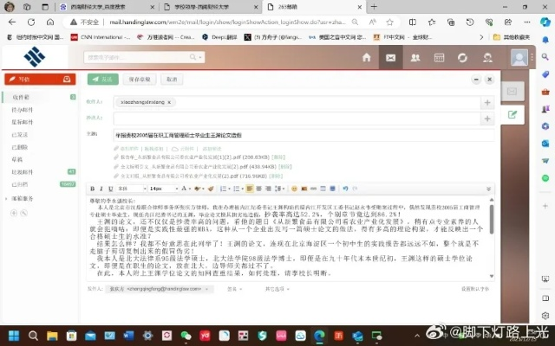The height and width of the screenshot is (346, 555).
Task: Close the compose pane with X icon
Action: coord(489,80)
